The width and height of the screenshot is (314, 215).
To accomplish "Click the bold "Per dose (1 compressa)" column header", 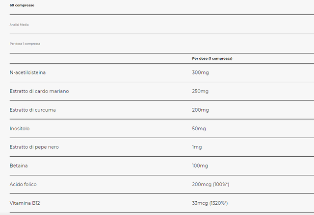I will [212, 58].
